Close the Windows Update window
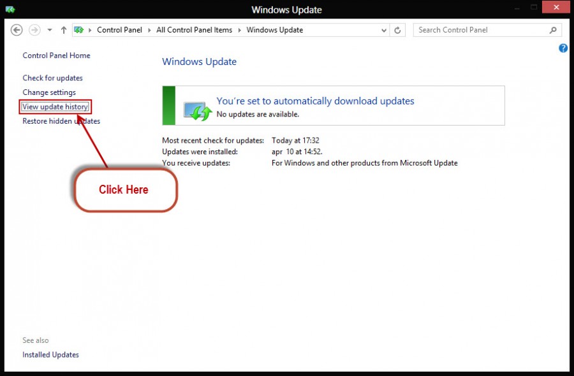The height and width of the screenshot is (376, 574). click(556, 7)
